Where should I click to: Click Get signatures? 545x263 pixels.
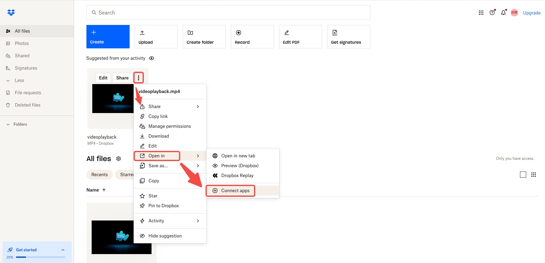click(x=349, y=37)
